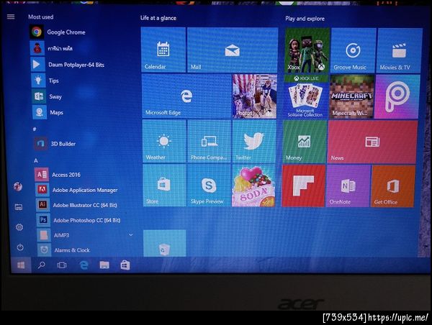Viewport: 432px width, 325px height.
Task: Jump using the '#' letter header
Action: click(x=35, y=129)
